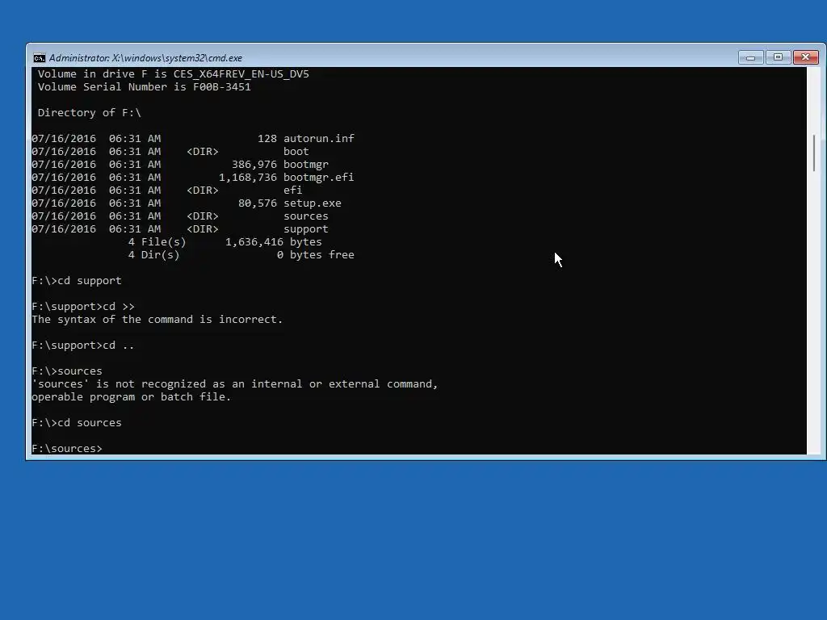Click the 'Volume Serial Number is F00B-3451' line
The width and height of the screenshot is (827, 620).
tap(144, 87)
